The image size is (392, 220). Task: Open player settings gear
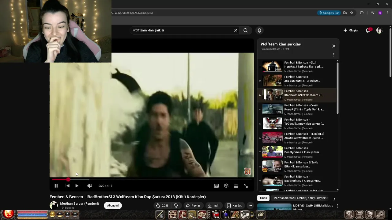click(x=226, y=186)
